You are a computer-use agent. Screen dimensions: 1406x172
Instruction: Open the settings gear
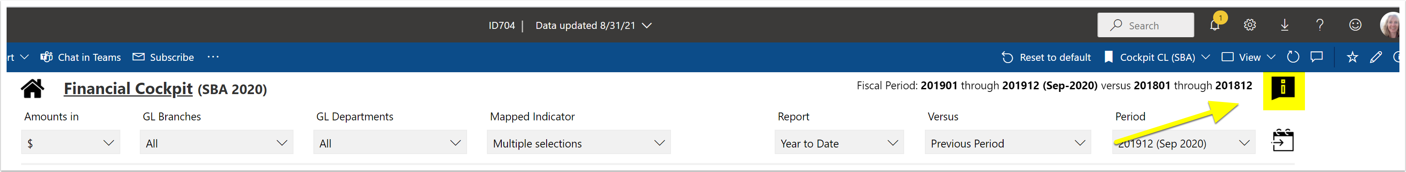coord(1250,25)
